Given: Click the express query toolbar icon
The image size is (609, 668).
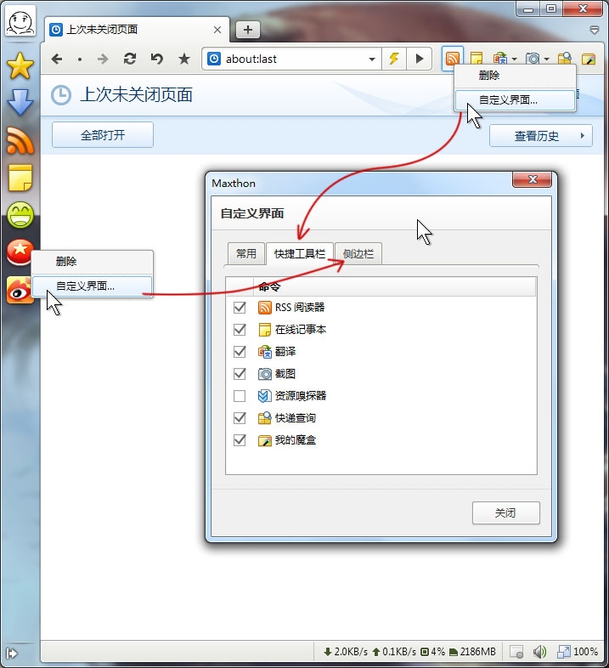Looking at the screenshot, I should 565,59.
